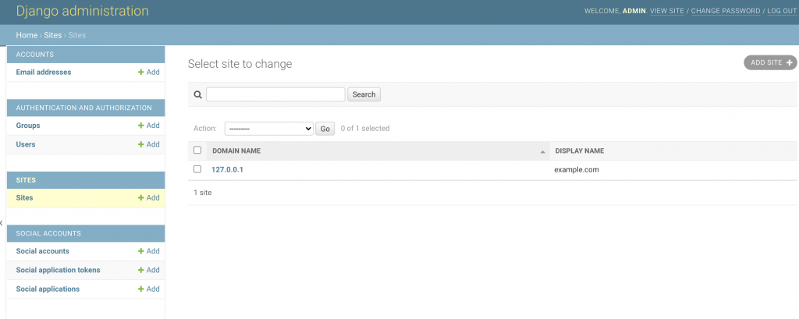Open the Django administration title link
The width and height of the screenshot is (799, 319).
tap(83, 11)
